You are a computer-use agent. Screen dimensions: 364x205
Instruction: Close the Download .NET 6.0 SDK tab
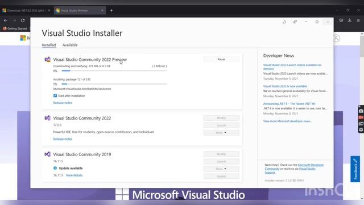tap(49, 10)
